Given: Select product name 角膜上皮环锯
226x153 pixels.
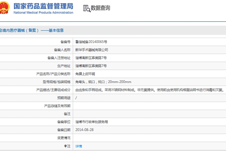Looking at the screenshot, I should pos(85,74).
